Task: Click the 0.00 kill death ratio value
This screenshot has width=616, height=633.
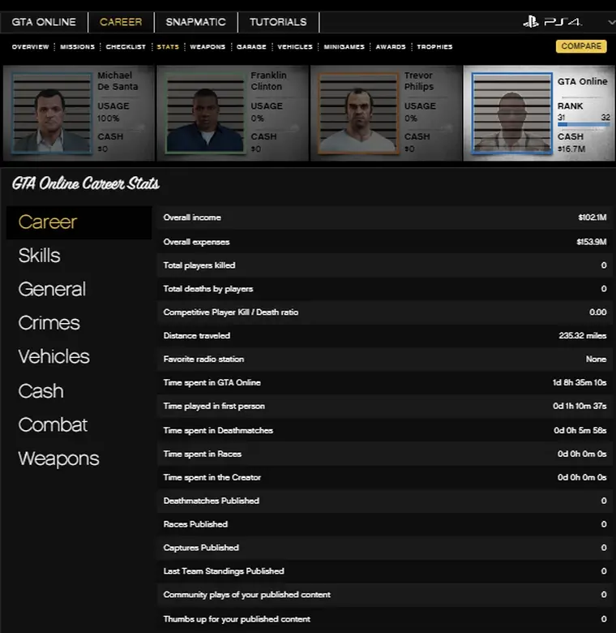Action: (597, 312)
